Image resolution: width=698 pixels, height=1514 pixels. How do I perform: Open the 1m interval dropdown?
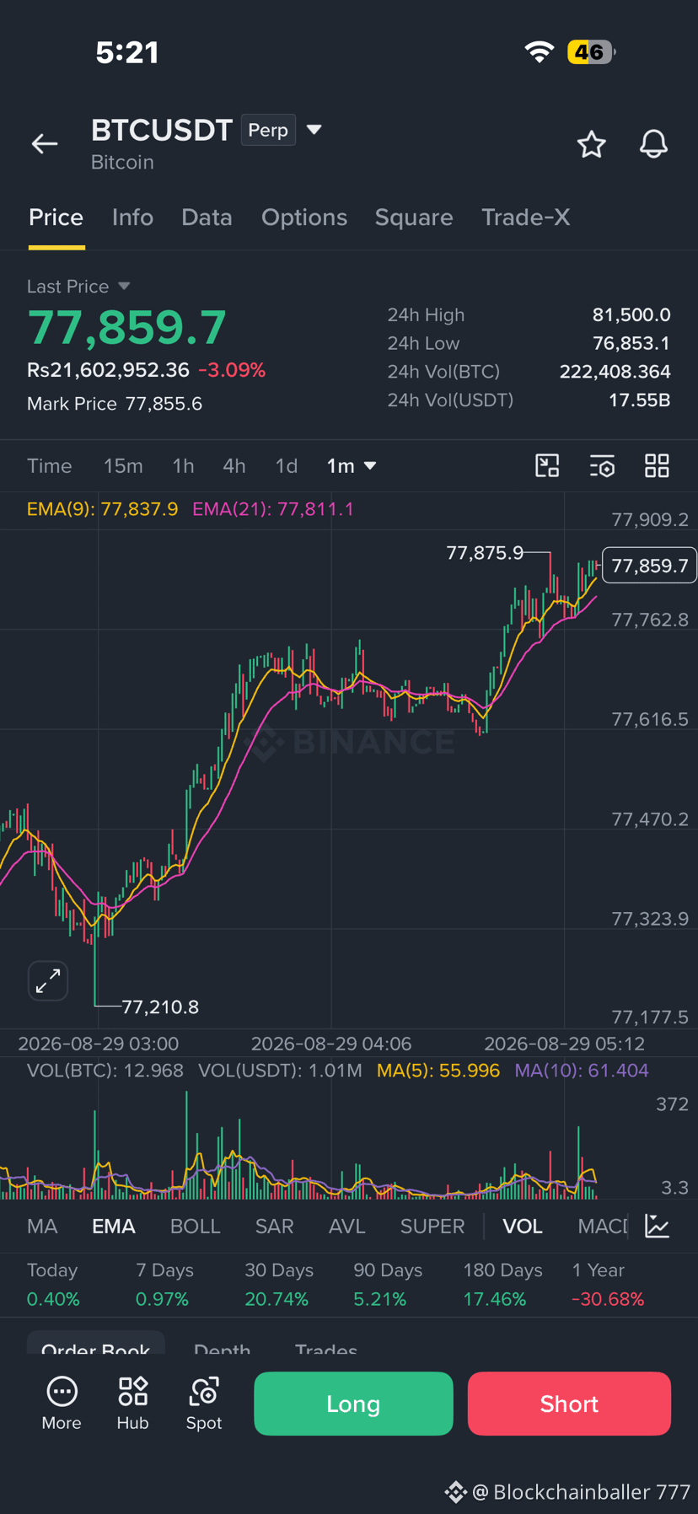(351, 466)
